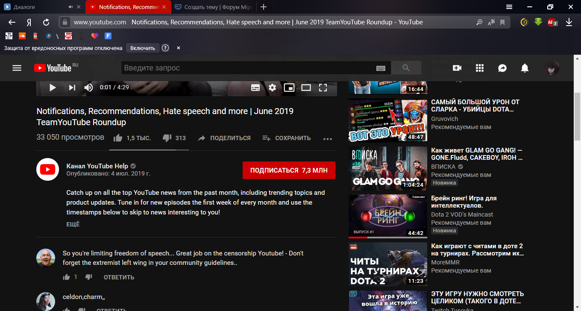This screenshot has width=581, height=311.
Task: Toggle theater mode view
Action: click(306, 88)
